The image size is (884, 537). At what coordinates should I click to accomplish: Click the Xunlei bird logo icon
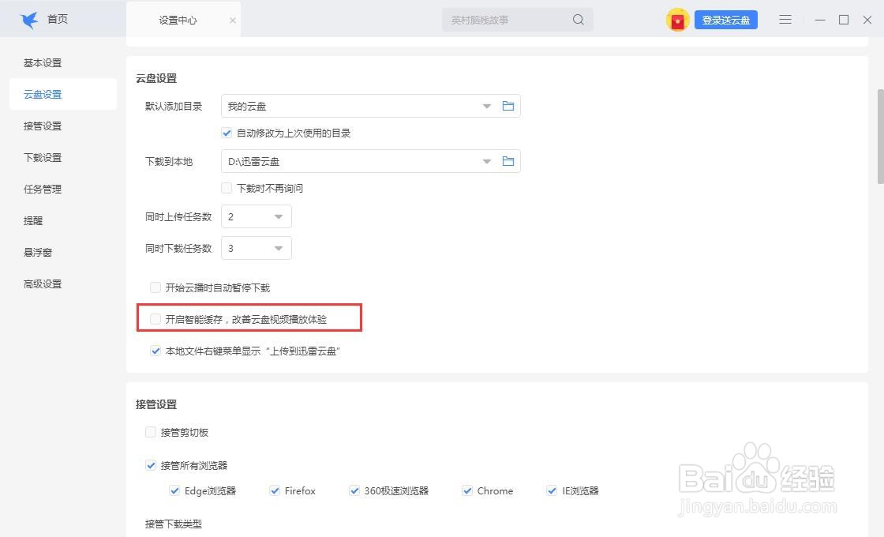click(29, 20)
